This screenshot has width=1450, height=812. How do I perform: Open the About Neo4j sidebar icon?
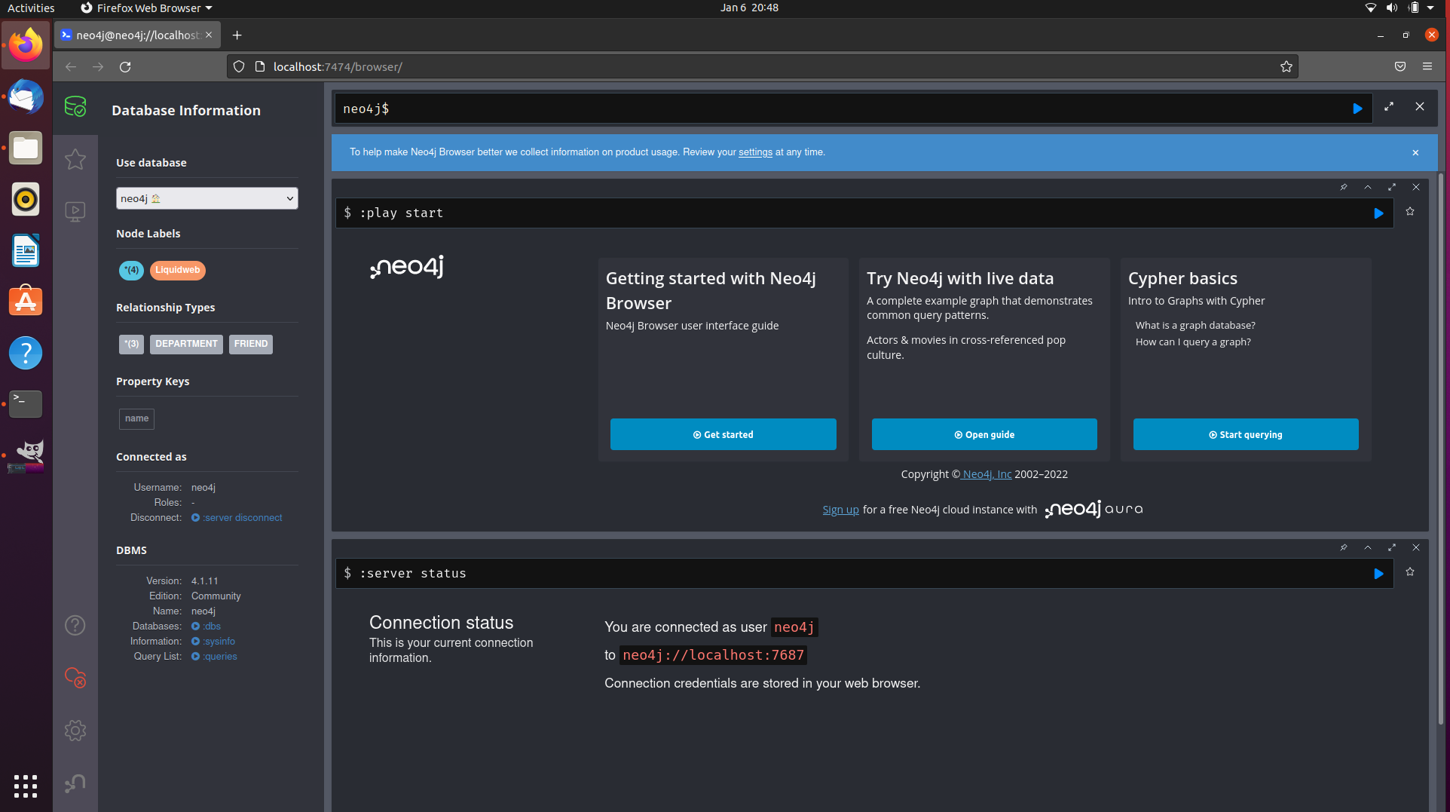tap(75, 783)
